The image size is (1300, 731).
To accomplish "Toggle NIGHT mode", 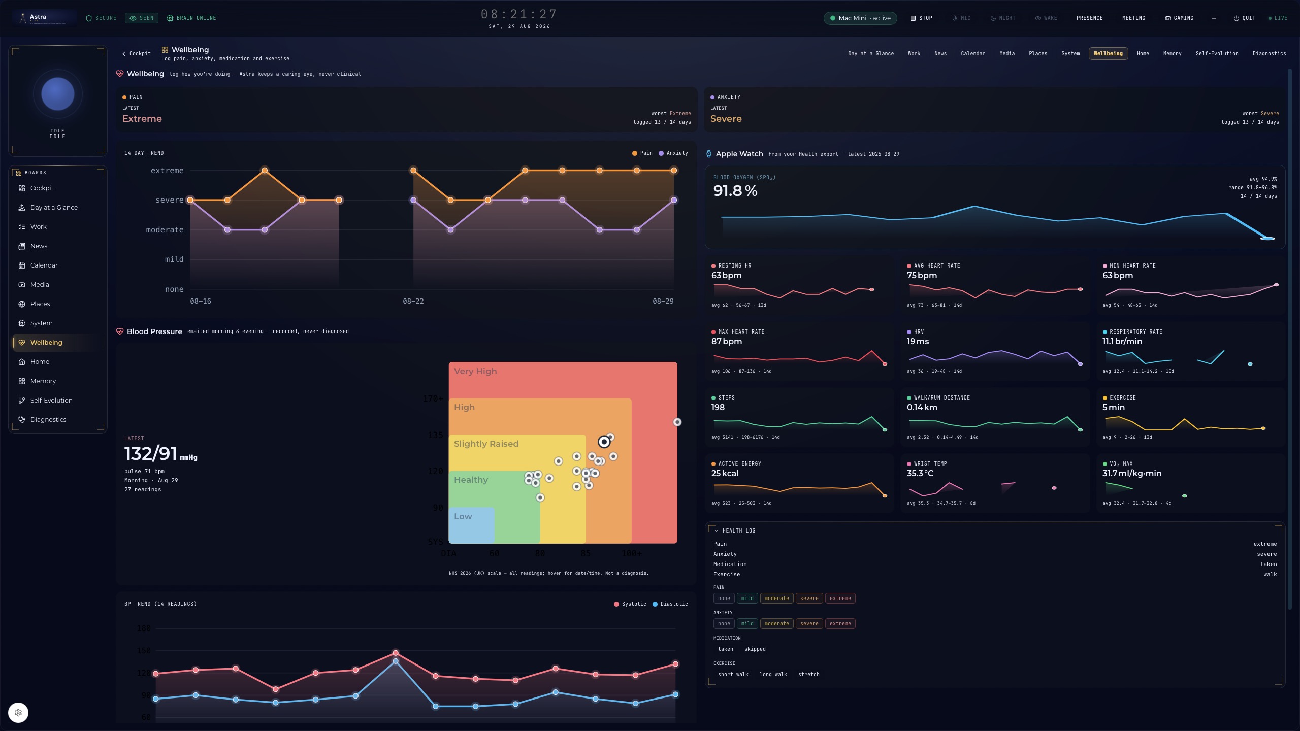I will pos(1003,18).
